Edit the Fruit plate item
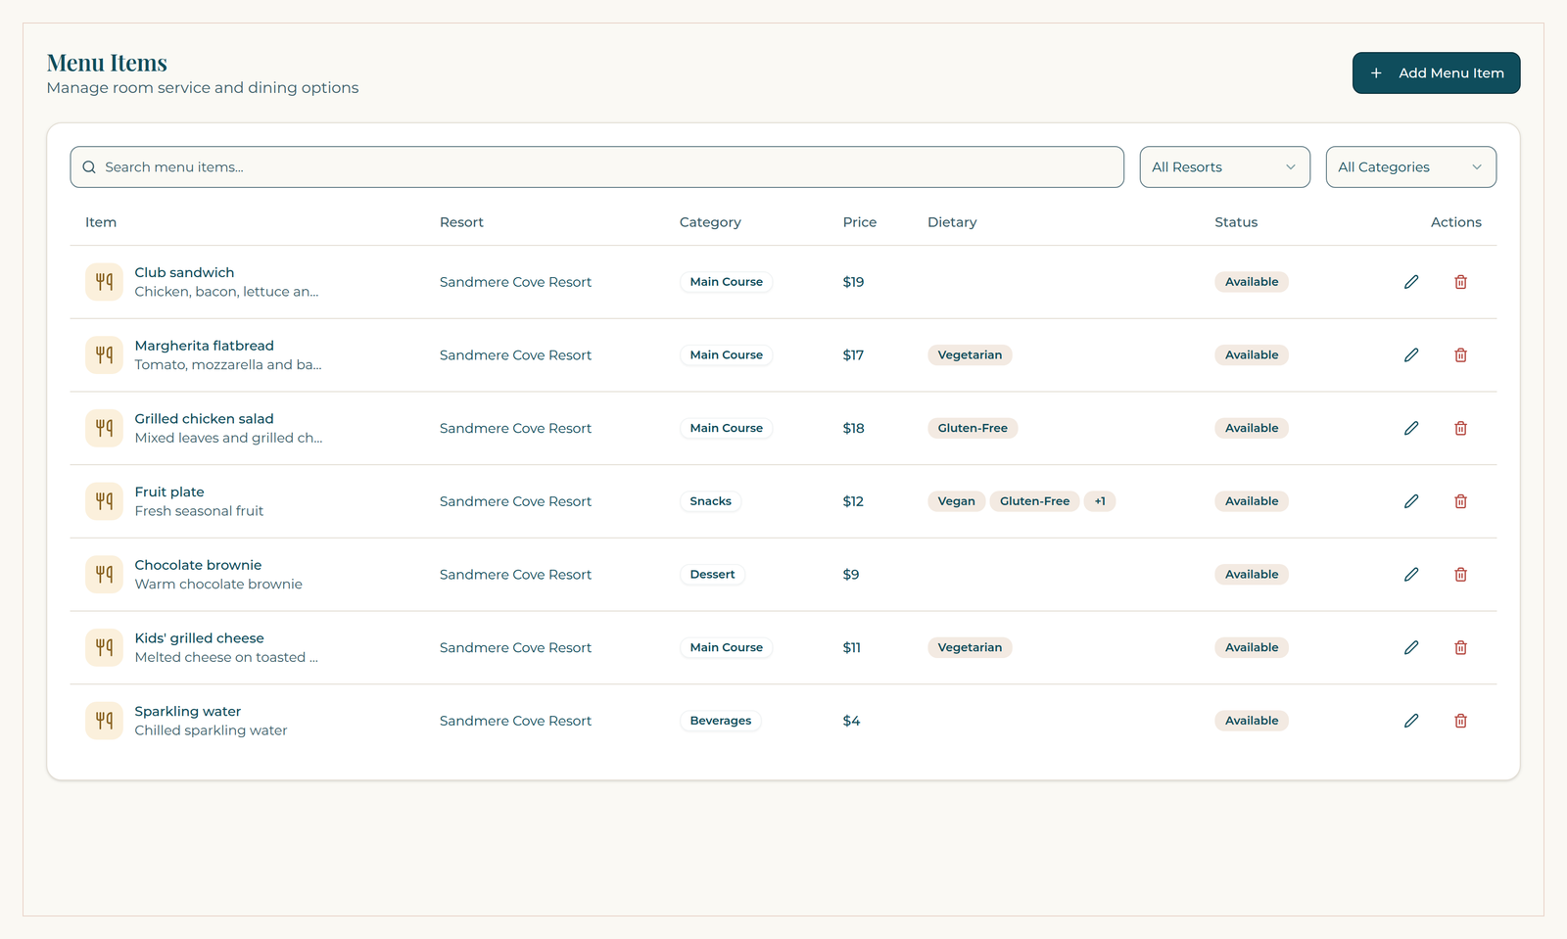The image size is (1567, 939). pos(1411,501)
